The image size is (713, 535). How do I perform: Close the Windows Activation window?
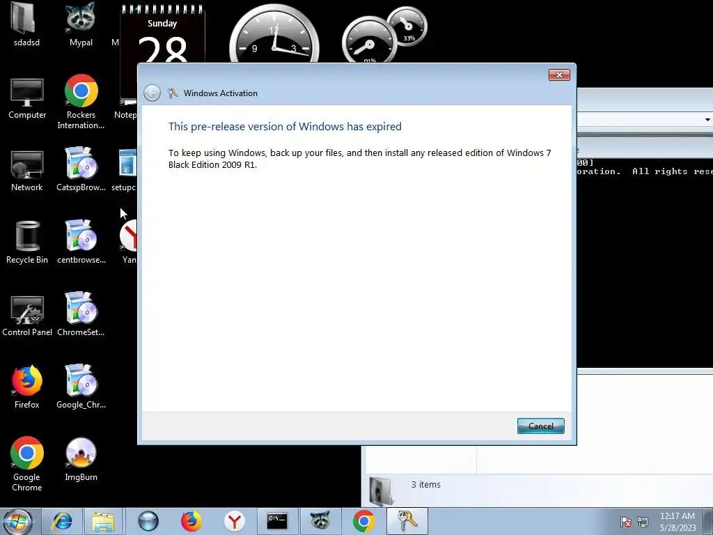tap(559, 75)
